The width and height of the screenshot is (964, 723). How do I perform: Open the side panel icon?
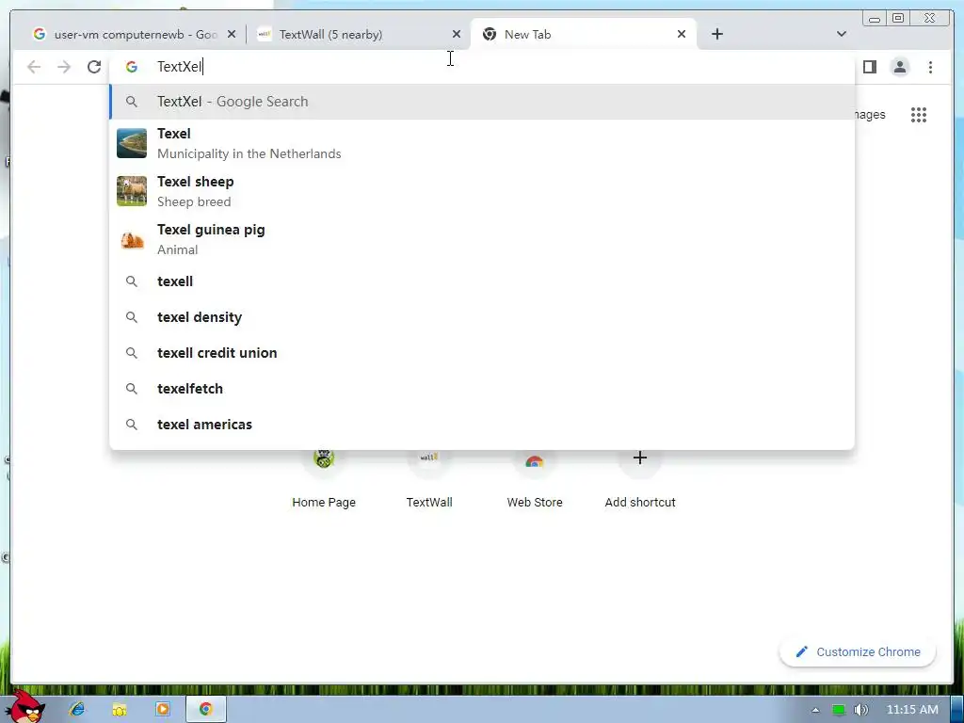point(869,67)
